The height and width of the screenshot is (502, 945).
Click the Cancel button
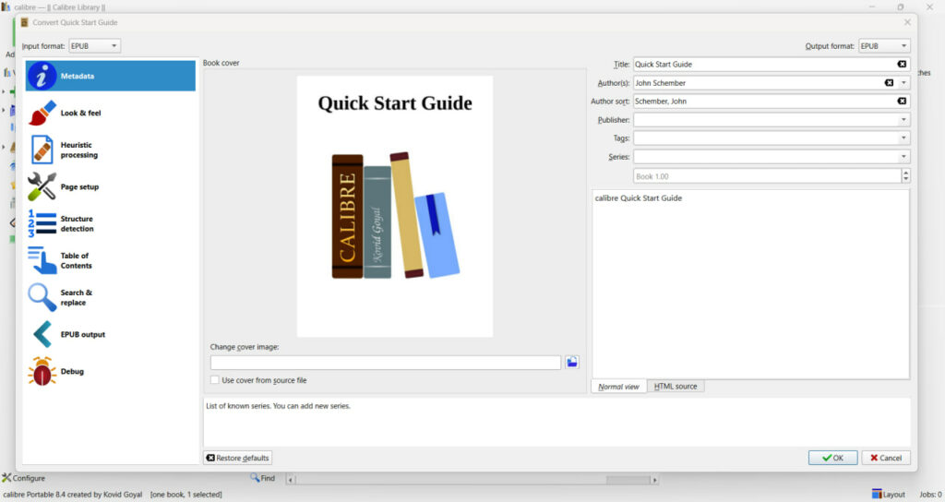point(886,458)
